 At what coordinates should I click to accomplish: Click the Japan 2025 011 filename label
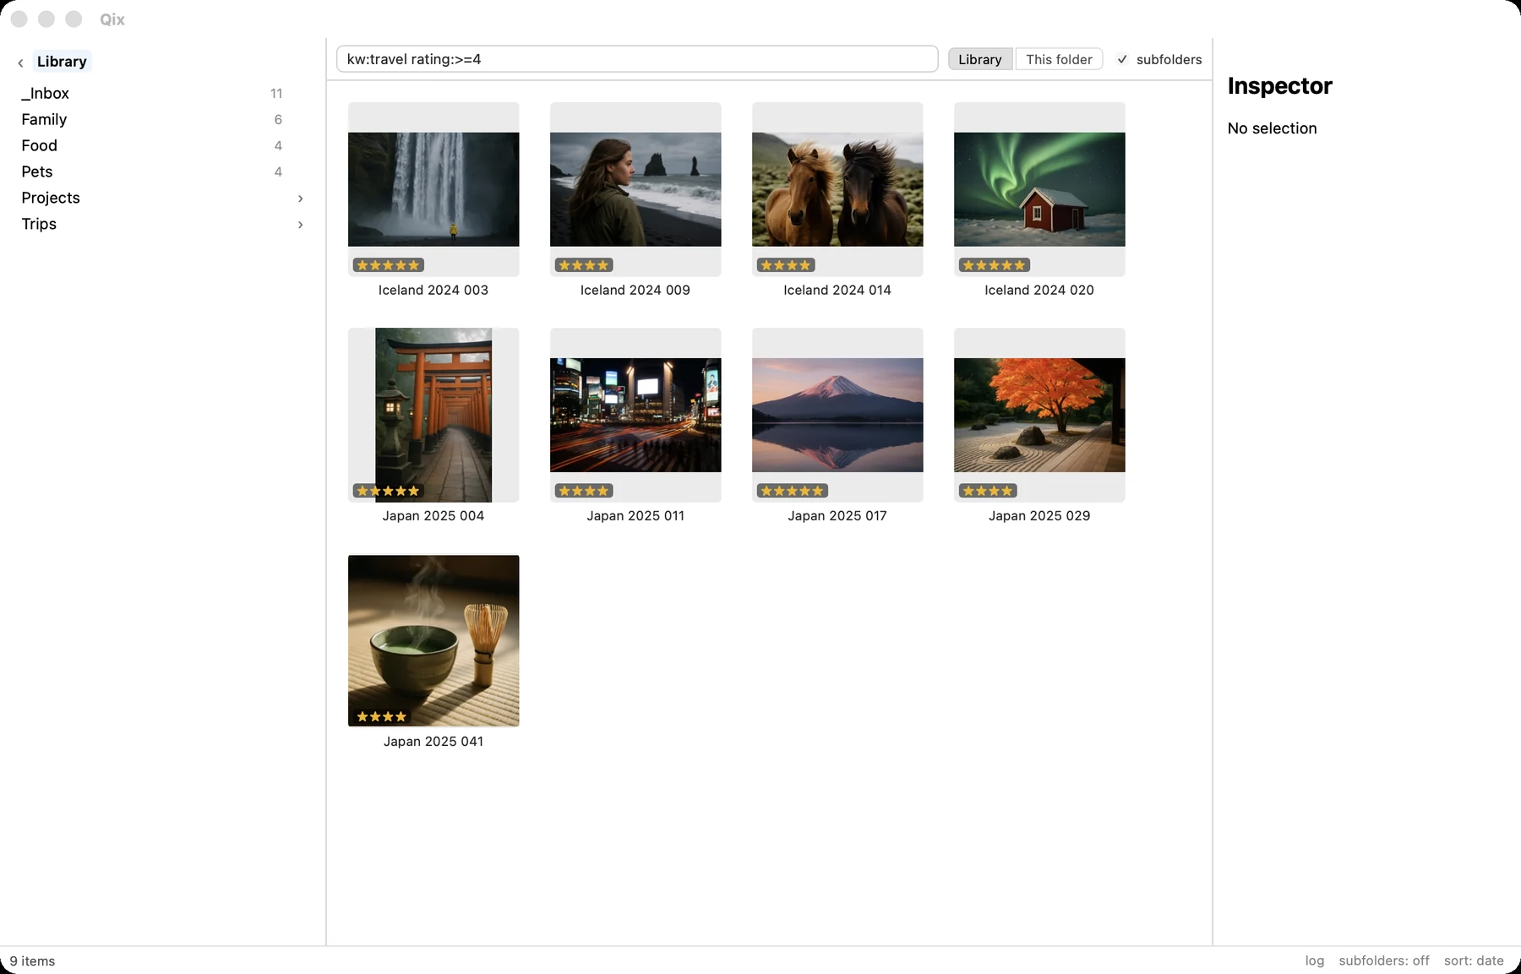635,515
